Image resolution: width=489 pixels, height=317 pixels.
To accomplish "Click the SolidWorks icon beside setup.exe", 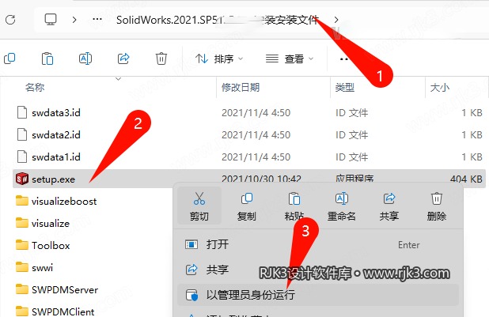I will [x=22, y=179].
